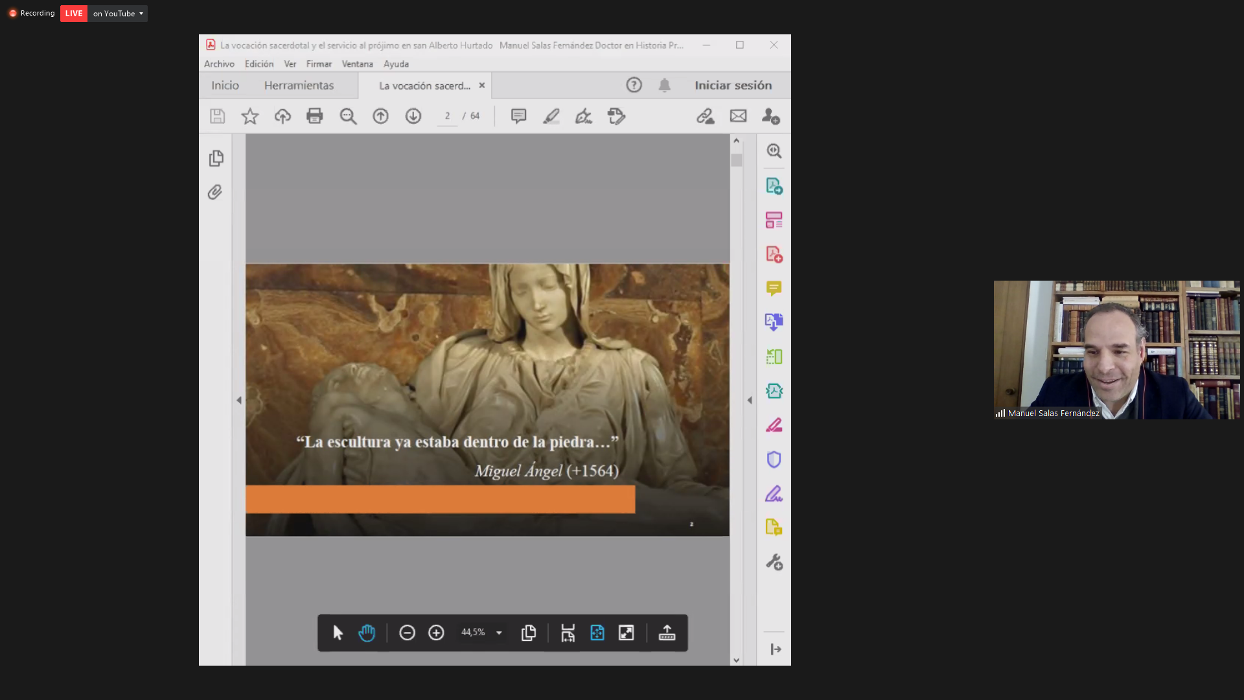
Task: Print the document with printer icon
Action: [315, 116]
